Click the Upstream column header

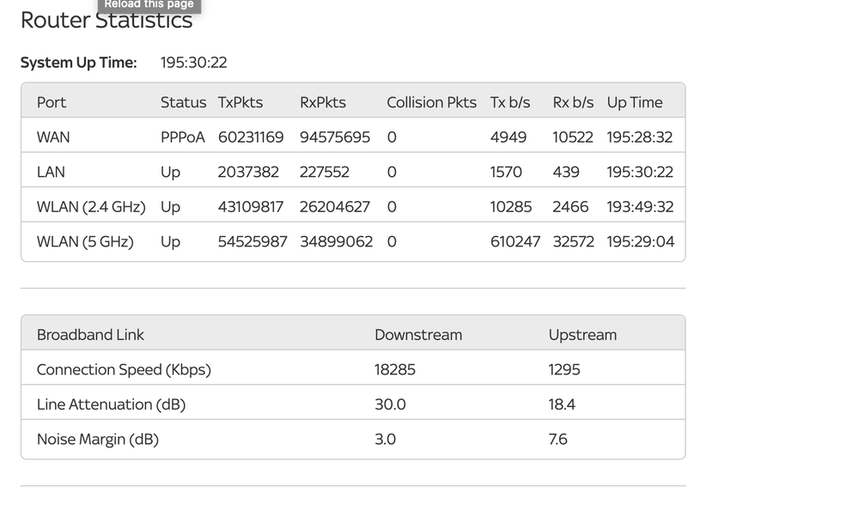click(x=582, y=335)
